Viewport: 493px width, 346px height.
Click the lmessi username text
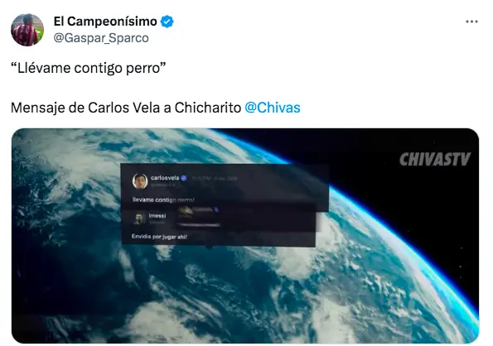[157, 216]
